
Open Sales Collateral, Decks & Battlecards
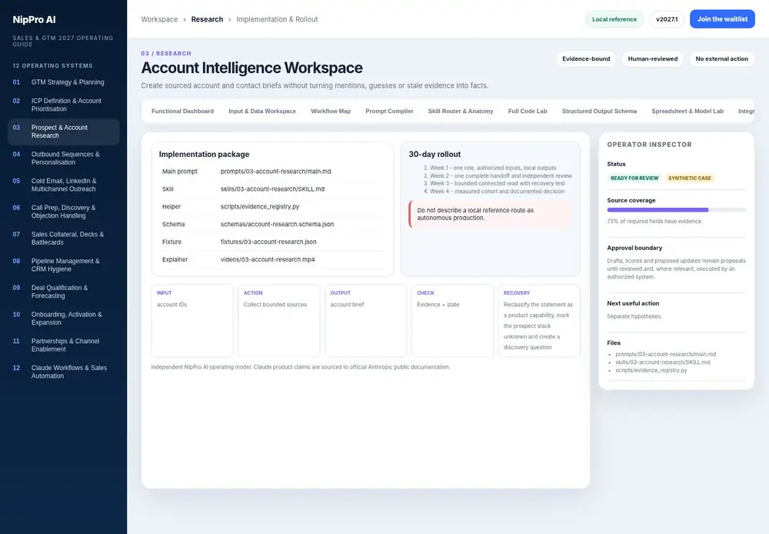(x=63, y=238)
